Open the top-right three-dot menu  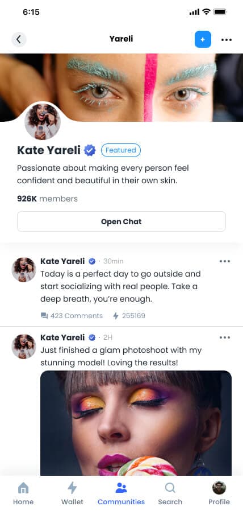click(227, 40)
